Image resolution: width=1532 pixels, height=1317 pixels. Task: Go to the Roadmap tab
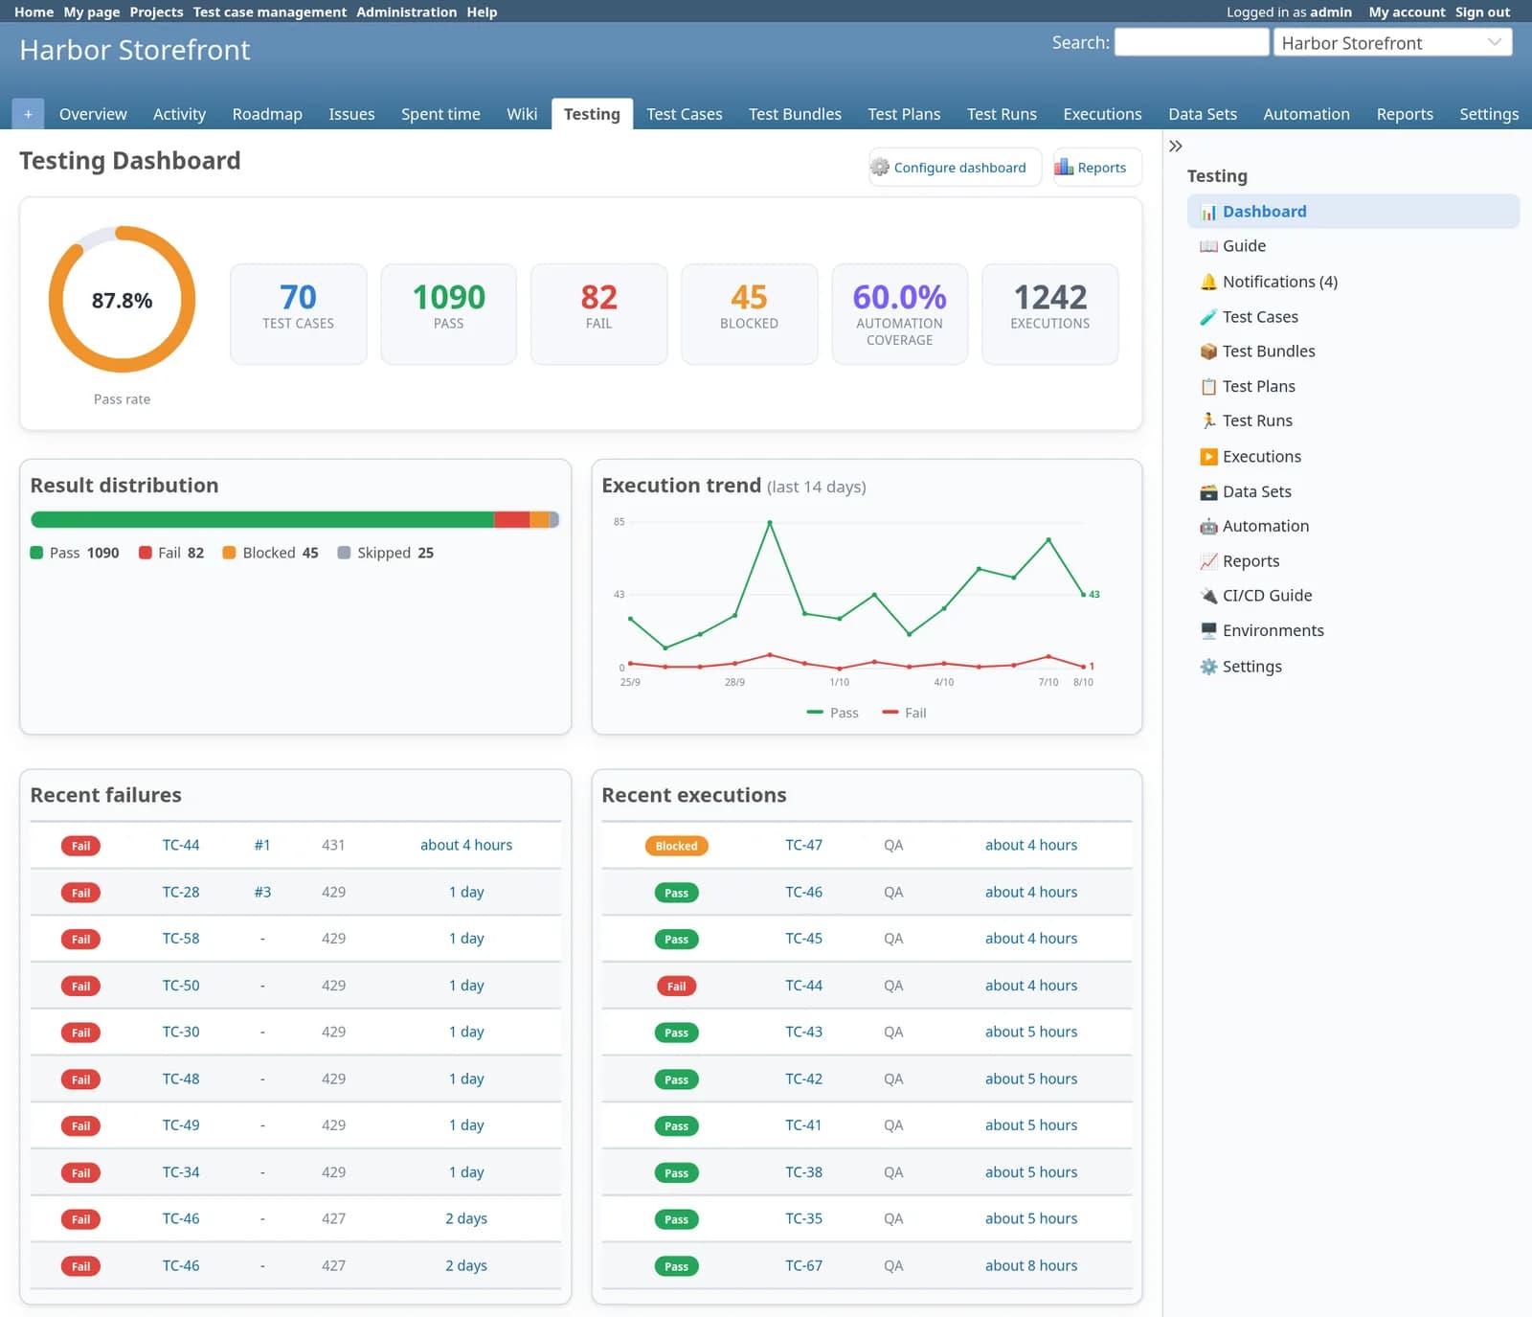coord(267,114)
